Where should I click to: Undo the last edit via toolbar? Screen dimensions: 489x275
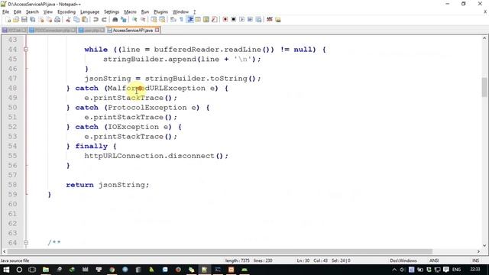pyautogui.click(x=96, y=20)
